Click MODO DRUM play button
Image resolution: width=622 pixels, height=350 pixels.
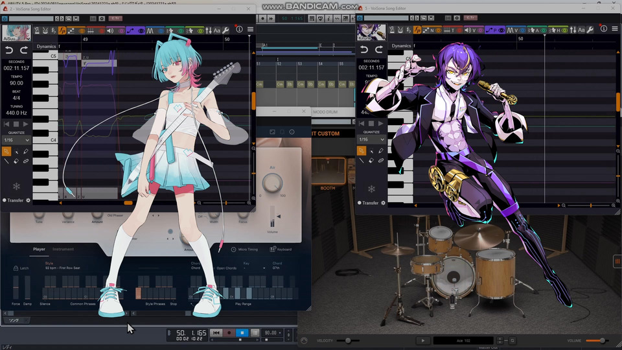(x=423, y=340)
